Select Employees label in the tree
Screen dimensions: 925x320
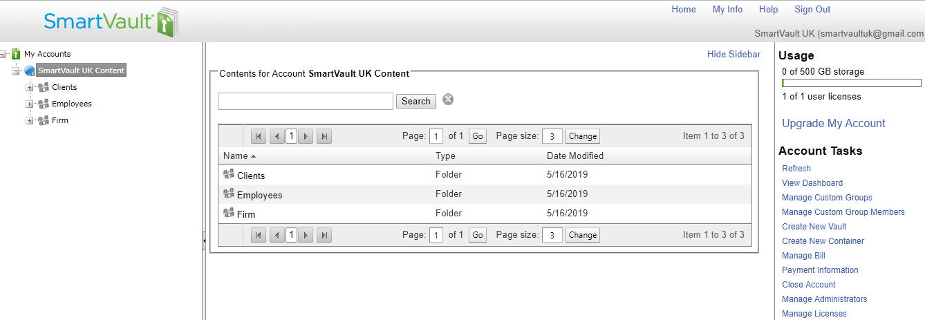tap(72, 104)
